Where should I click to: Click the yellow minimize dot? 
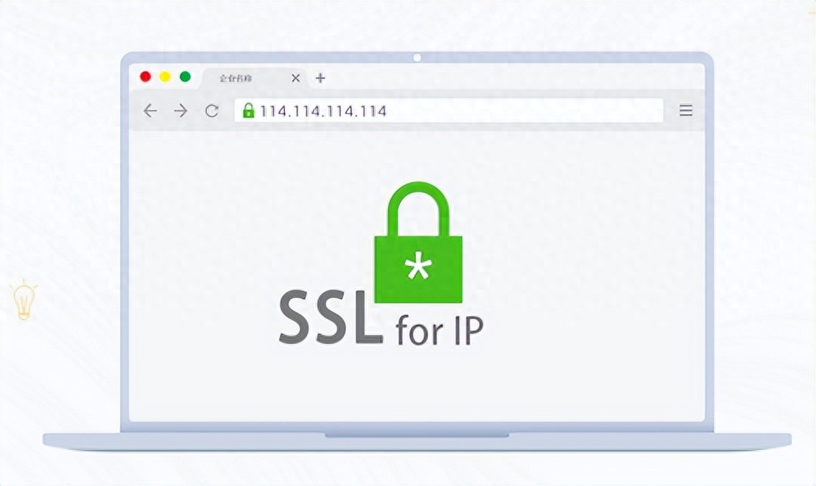pyautogui.click(x=165, y=77)
